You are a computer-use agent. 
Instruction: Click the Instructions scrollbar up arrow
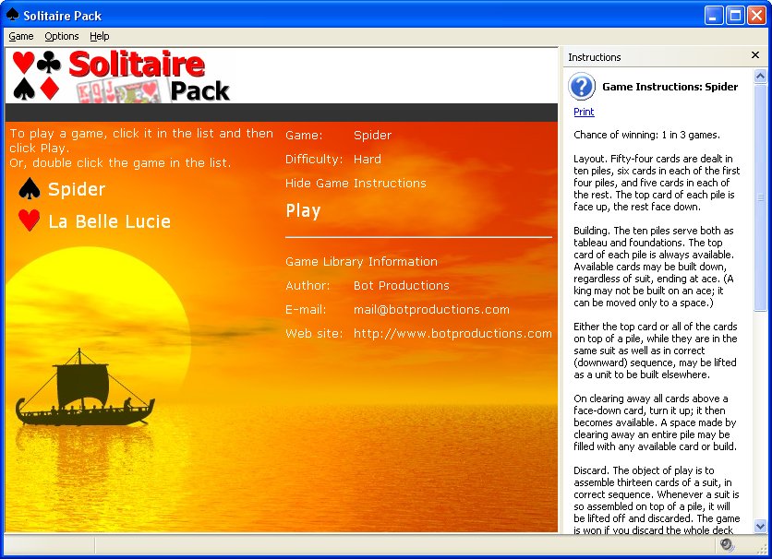point(760,77)
